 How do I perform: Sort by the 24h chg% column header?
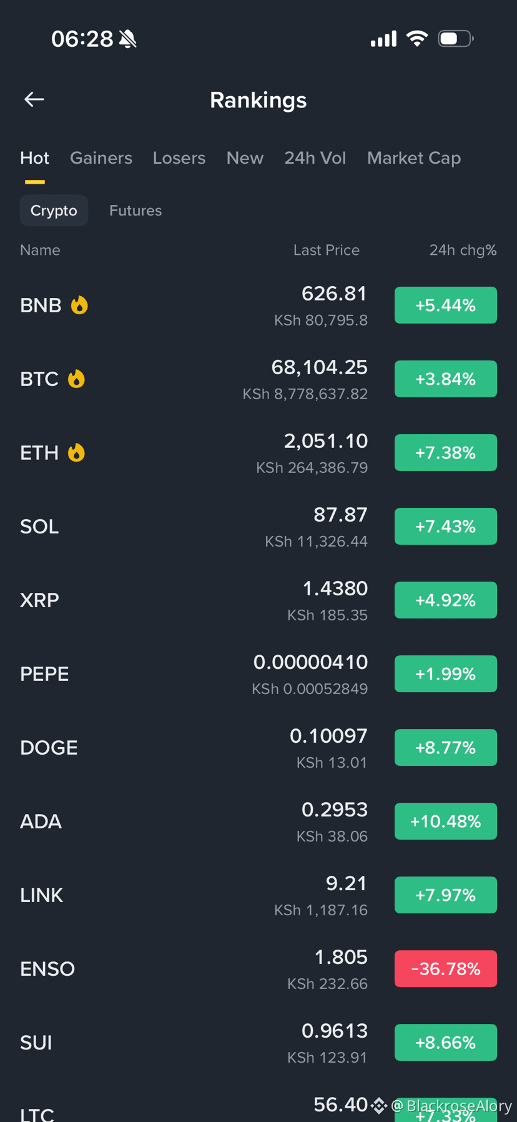[463, 250]
